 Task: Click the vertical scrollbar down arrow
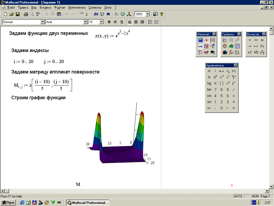(271, 187)
